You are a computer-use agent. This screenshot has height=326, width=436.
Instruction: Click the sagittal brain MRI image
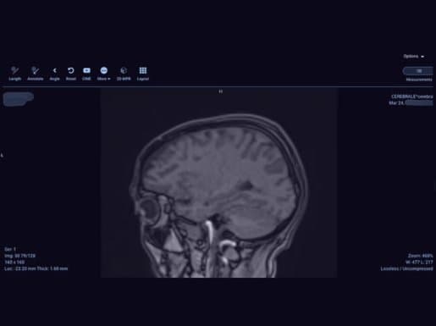click(x=219, y=183)
